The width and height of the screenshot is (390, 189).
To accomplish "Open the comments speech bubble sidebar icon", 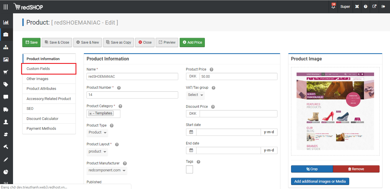I will click(x=6, y=97).
